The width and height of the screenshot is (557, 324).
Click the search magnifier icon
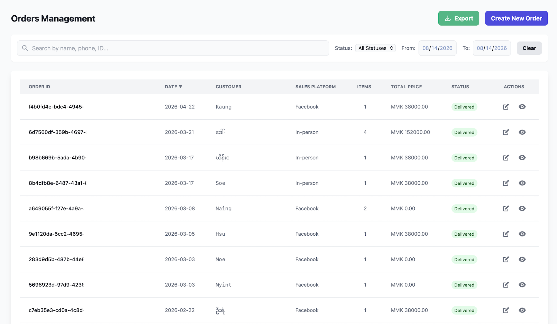(x=25, y=48)
